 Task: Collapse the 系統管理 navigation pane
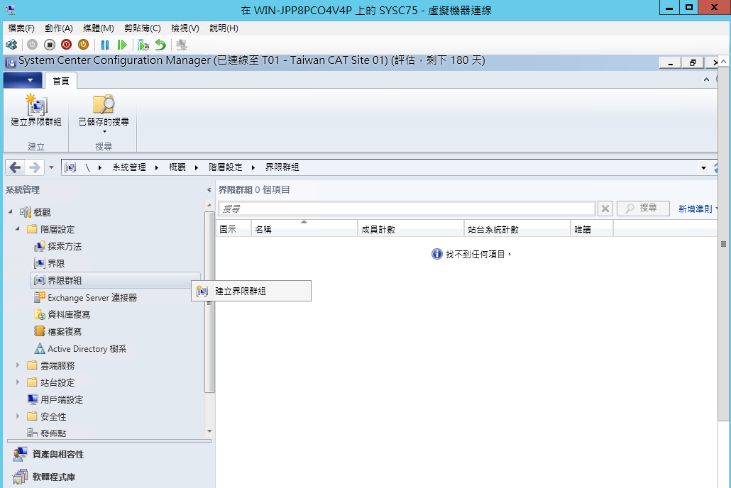(x=209, y=189)
